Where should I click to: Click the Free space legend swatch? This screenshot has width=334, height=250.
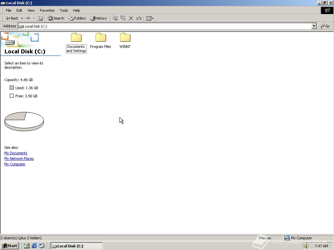12,96
